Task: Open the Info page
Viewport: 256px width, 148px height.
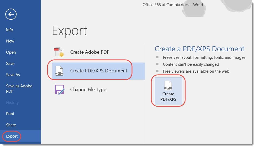Action: pos(10,30)
